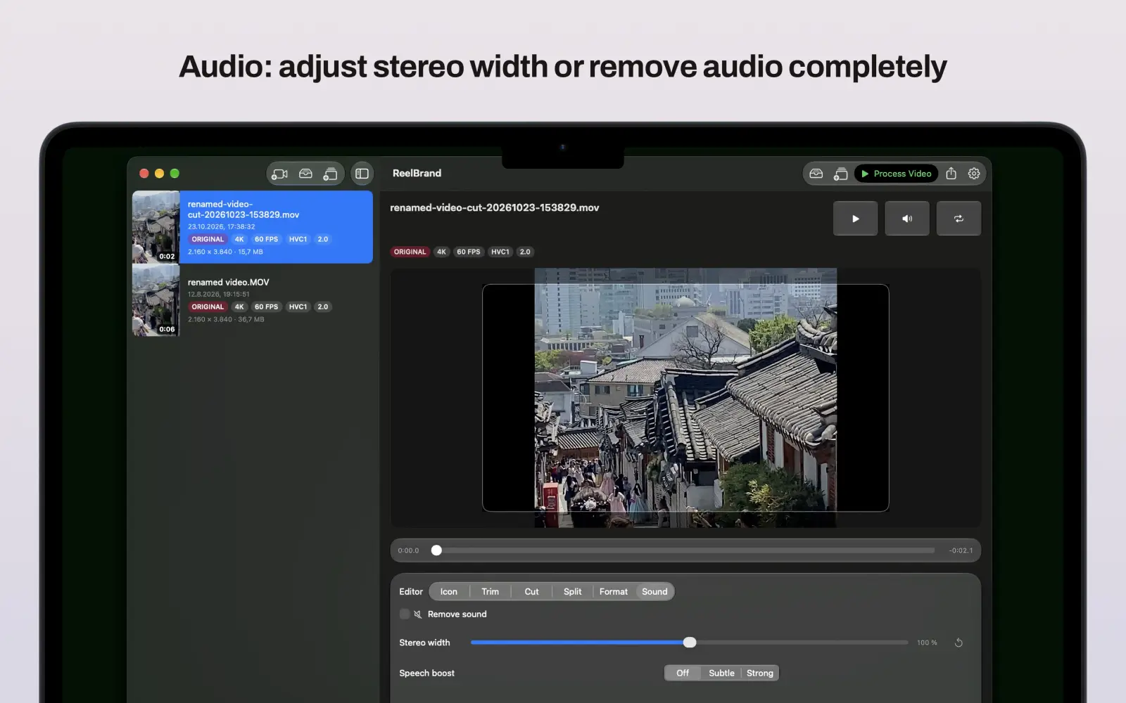Screen dimensions: 1126x703
Task: Click the video preview frame
Action: click(685, 398)
